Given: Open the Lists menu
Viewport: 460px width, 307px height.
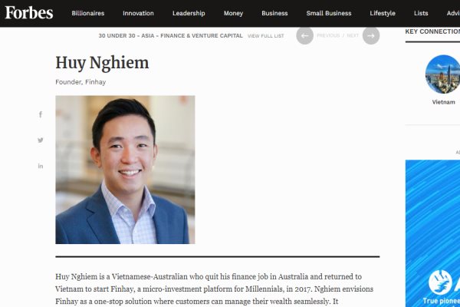Looking at the screenshot, I should (x=421, y=13).
